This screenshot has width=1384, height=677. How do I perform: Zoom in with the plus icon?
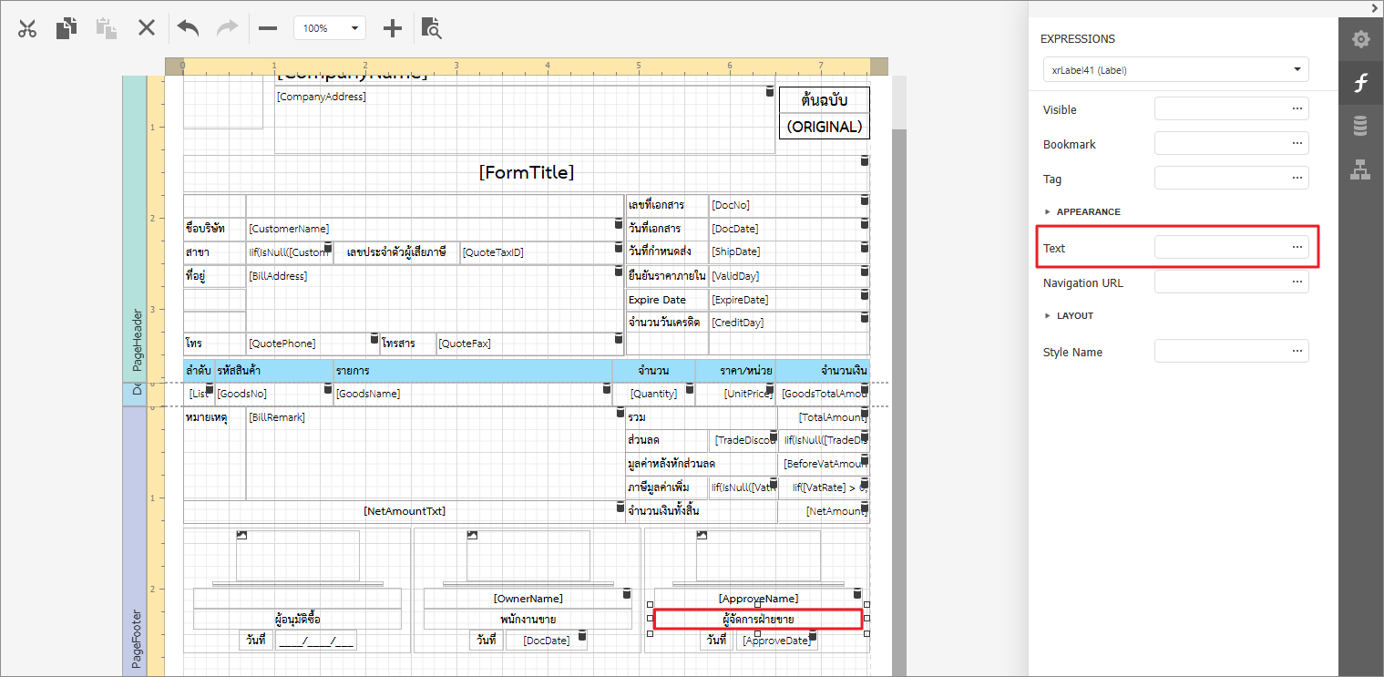pyautogui.click(x=392, y=28)
